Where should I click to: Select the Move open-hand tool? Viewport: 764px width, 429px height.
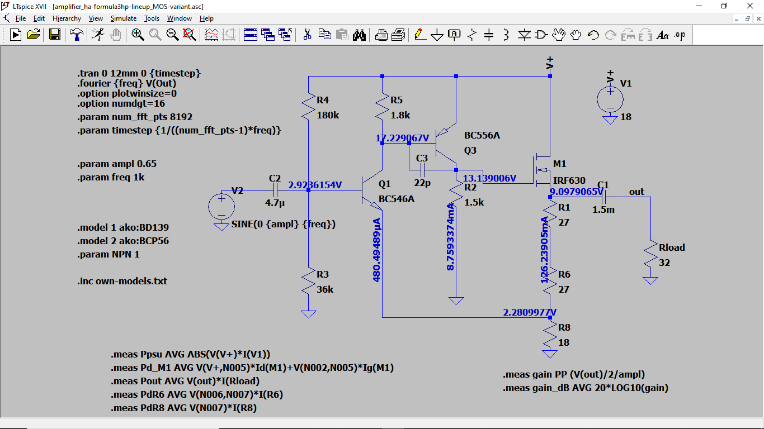559,35
